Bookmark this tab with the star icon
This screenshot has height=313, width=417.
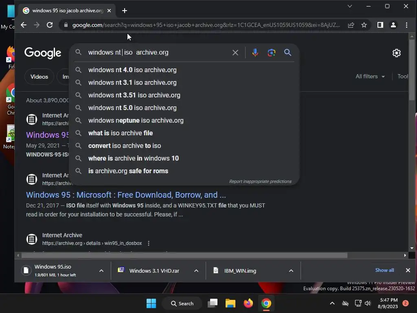364,25
